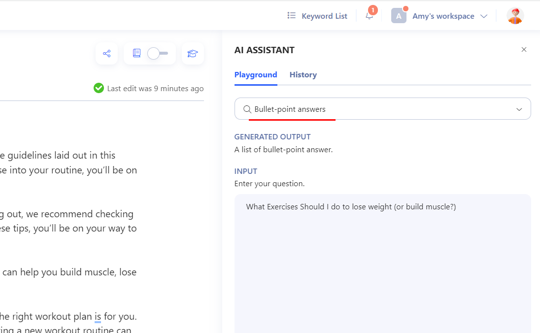The width and height of the screenshot is (540, 333).
Task: Click the search icon in Bullet-point answers field
Action: (x=246, y=109)
